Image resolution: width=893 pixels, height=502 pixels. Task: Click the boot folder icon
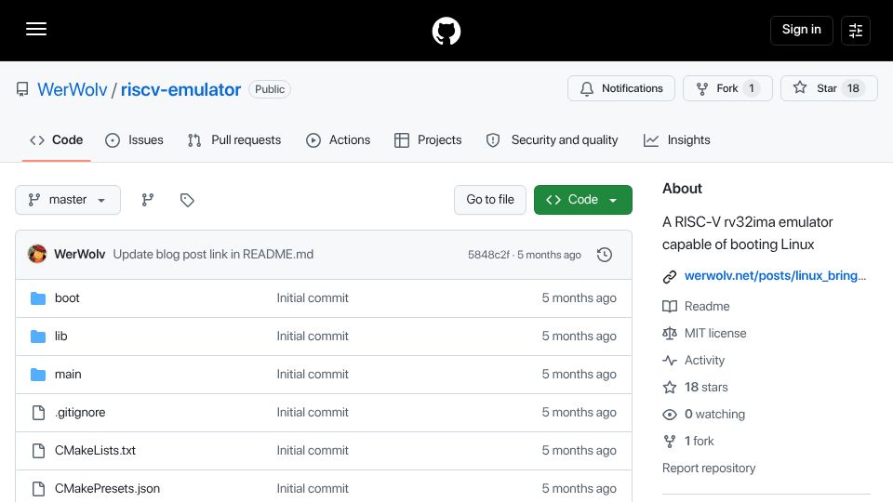pyautogui.click(x=38, y=298)
